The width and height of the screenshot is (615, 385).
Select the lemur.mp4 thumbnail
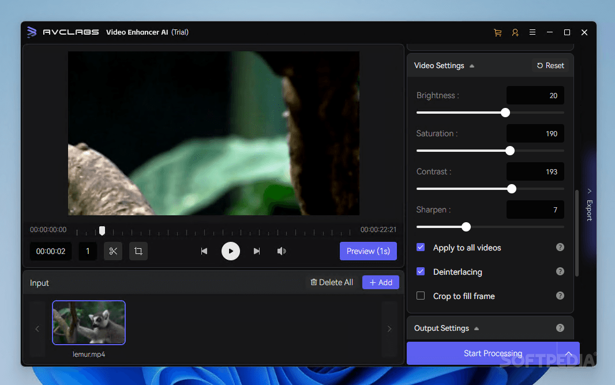click(x=89, y=323)
